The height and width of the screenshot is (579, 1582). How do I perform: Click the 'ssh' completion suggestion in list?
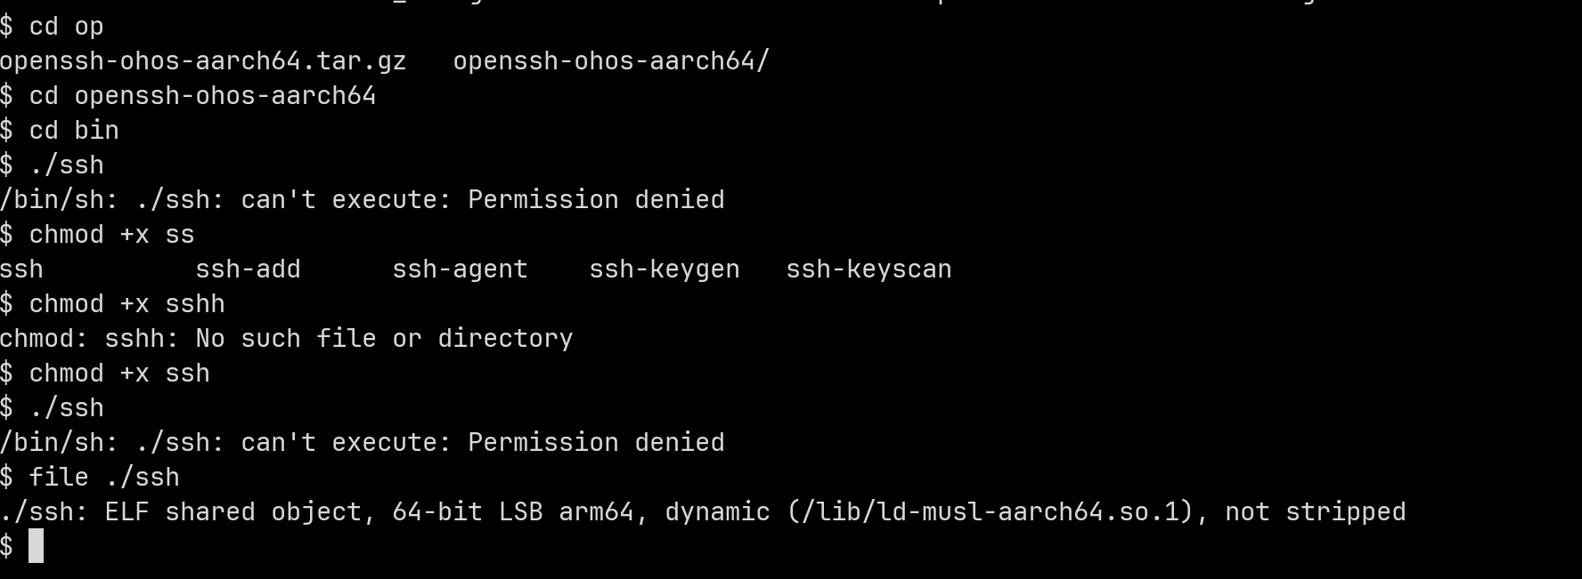[x=21, y=269]
